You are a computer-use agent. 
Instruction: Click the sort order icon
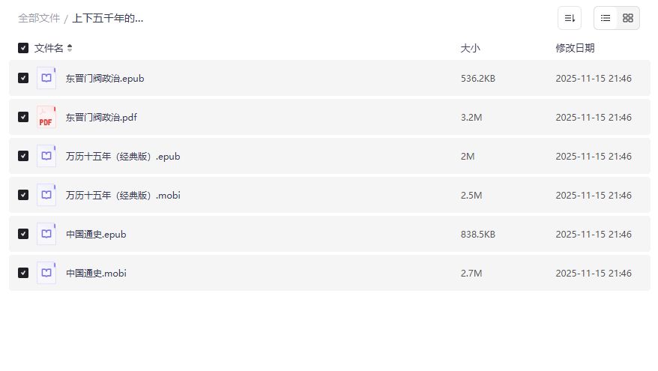[x=570, y=18]
